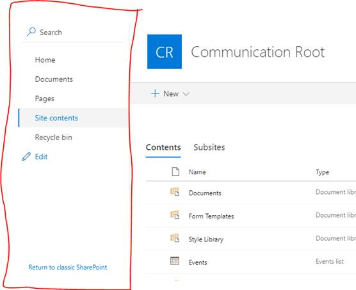The image size is (356, 290).
Task: Switch to the Subsites tab
Action: 209,147
